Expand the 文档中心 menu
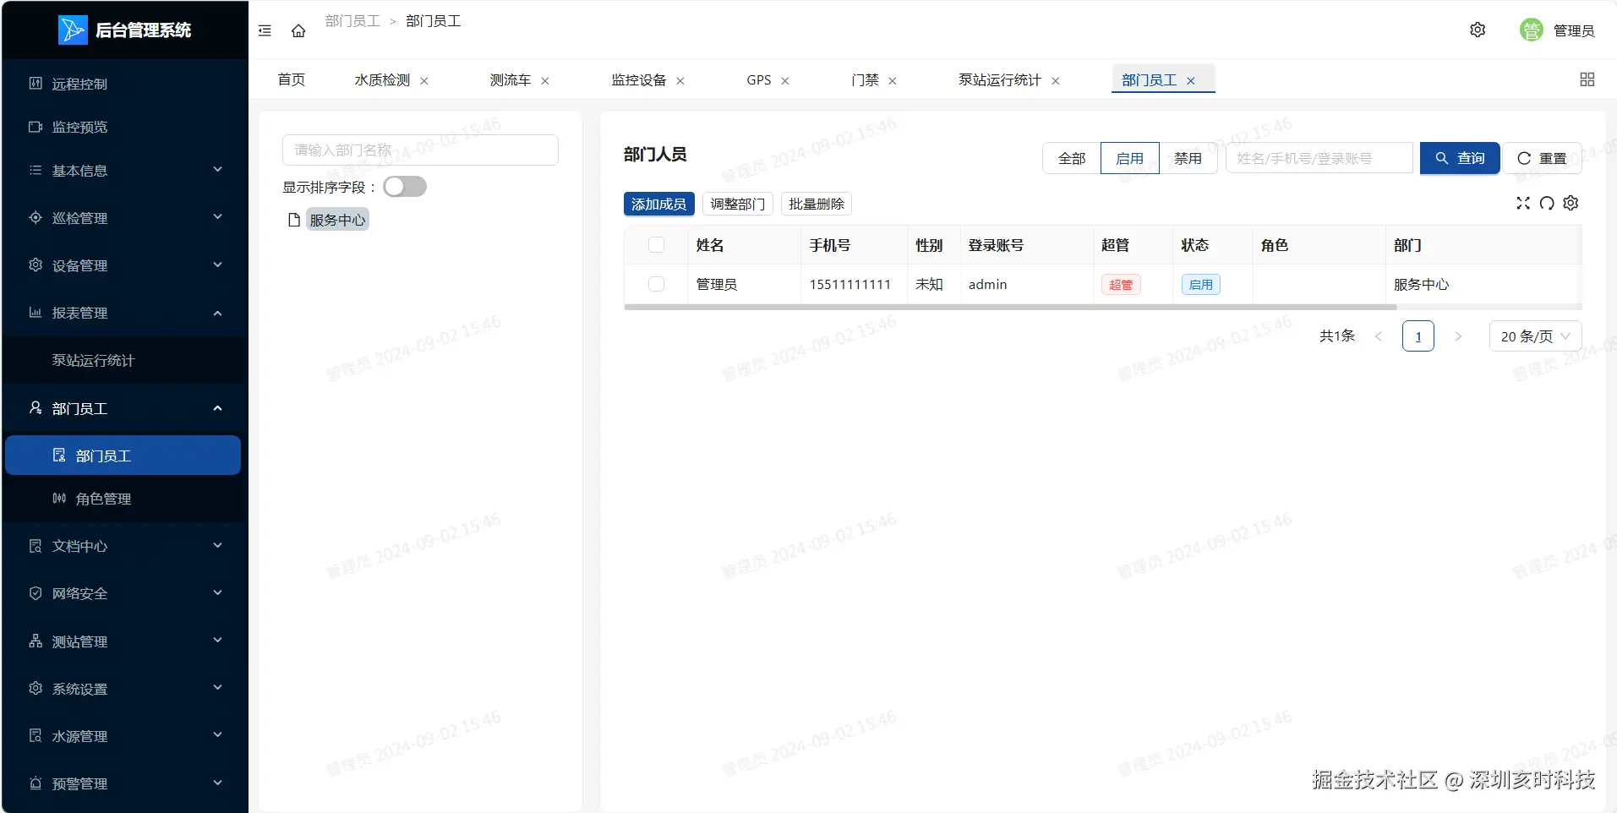The height and width of the screenshot is (813, 1617). (x=124, y=546)
